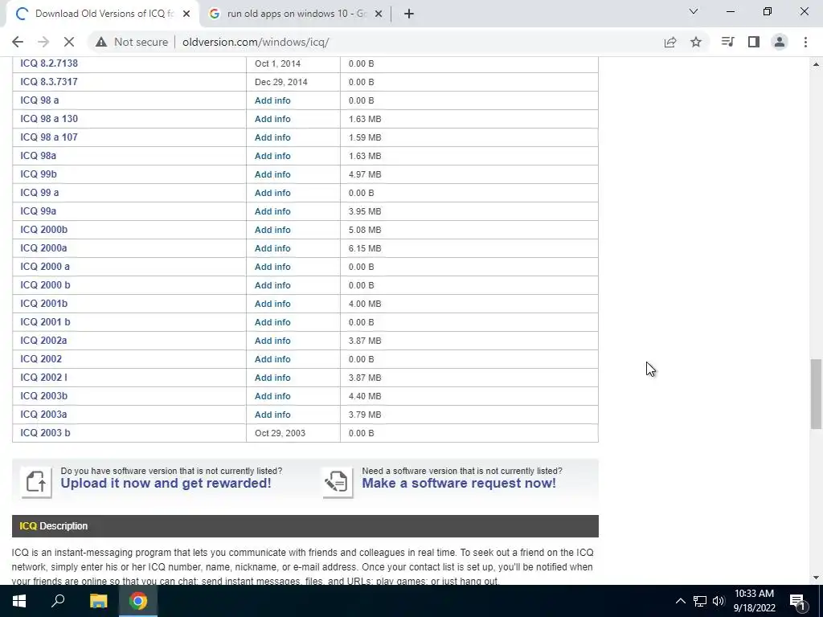Open the media control icon
The image size is (823, 617).
click(x=727, y=42)
